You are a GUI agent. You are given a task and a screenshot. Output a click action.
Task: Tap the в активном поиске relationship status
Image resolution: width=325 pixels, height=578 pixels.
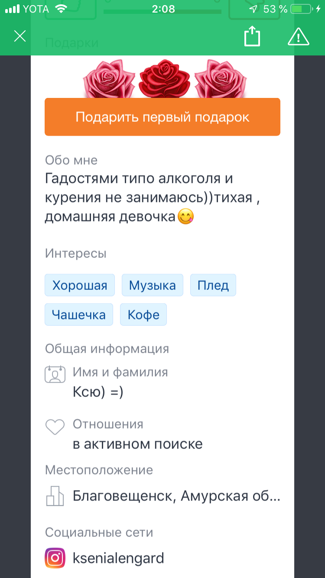pos(138,444)
